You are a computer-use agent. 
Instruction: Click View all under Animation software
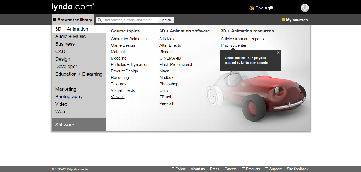166,103
